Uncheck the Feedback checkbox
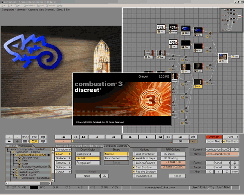244x195 pixels. coord(224,141)
